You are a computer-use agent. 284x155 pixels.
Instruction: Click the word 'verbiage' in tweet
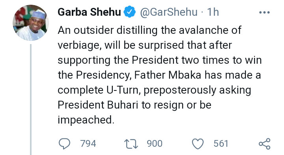(x=80, y=45)
